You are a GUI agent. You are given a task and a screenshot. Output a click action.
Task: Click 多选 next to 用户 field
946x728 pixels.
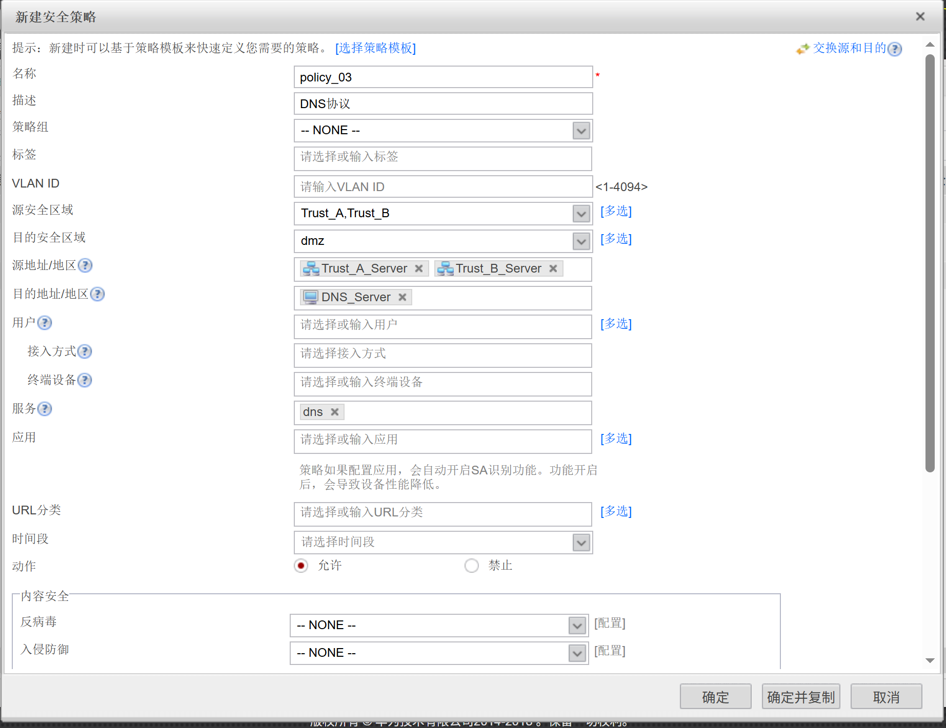(616, 324)
